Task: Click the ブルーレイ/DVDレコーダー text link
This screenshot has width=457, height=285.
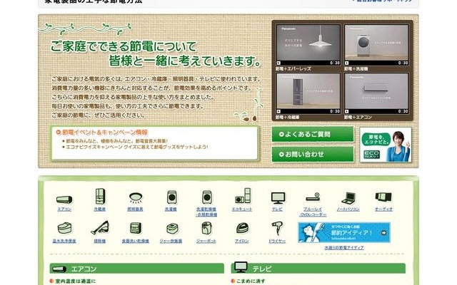Action: point(313,212)
